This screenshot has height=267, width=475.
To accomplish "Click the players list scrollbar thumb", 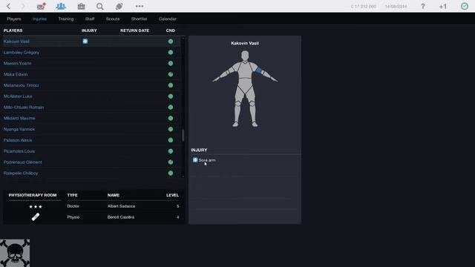I will (183, 135).
